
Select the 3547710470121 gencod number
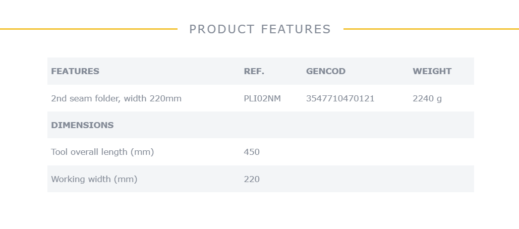(x=340, y=98)
